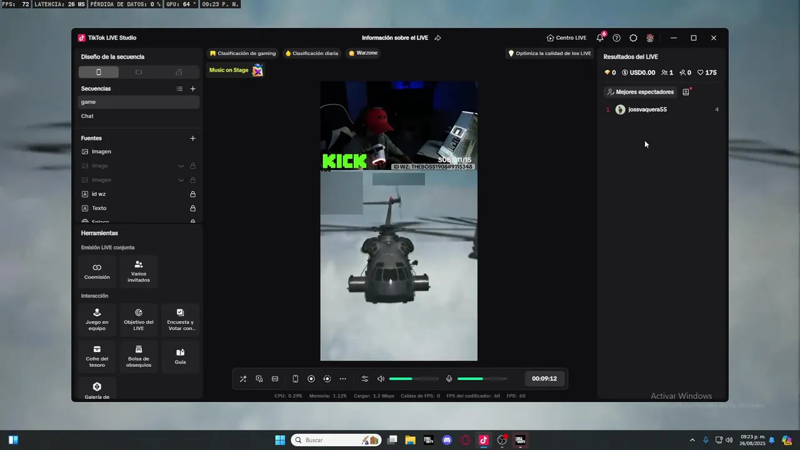The image size is (800, 450).
Task: Open Cofre del tesoro tool
Action: point(97,356)
